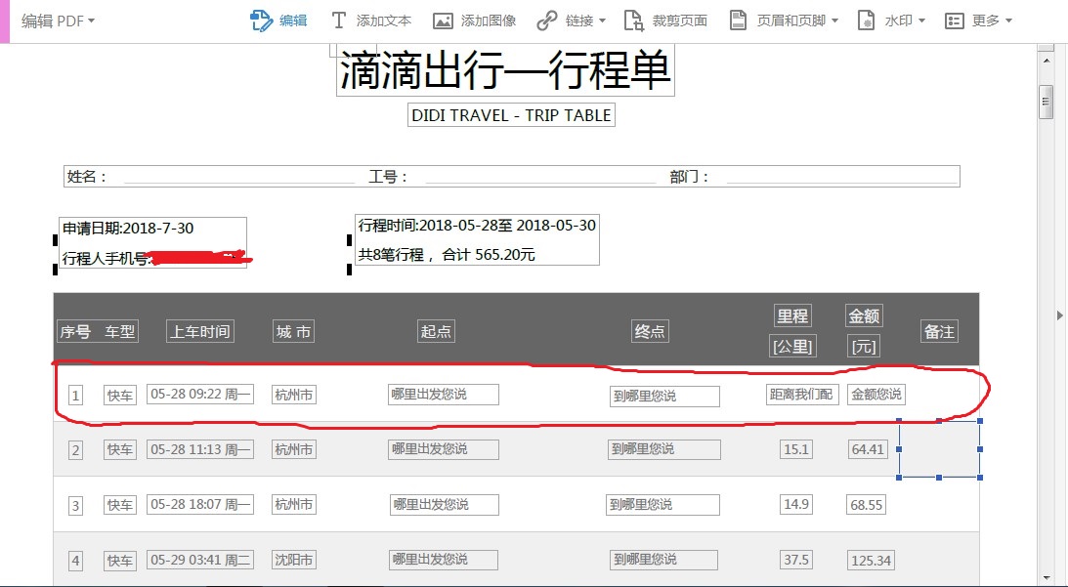Choose the 添加图像 toolbar label
This screenshot has width=1068, height=587.
(489, 21)
